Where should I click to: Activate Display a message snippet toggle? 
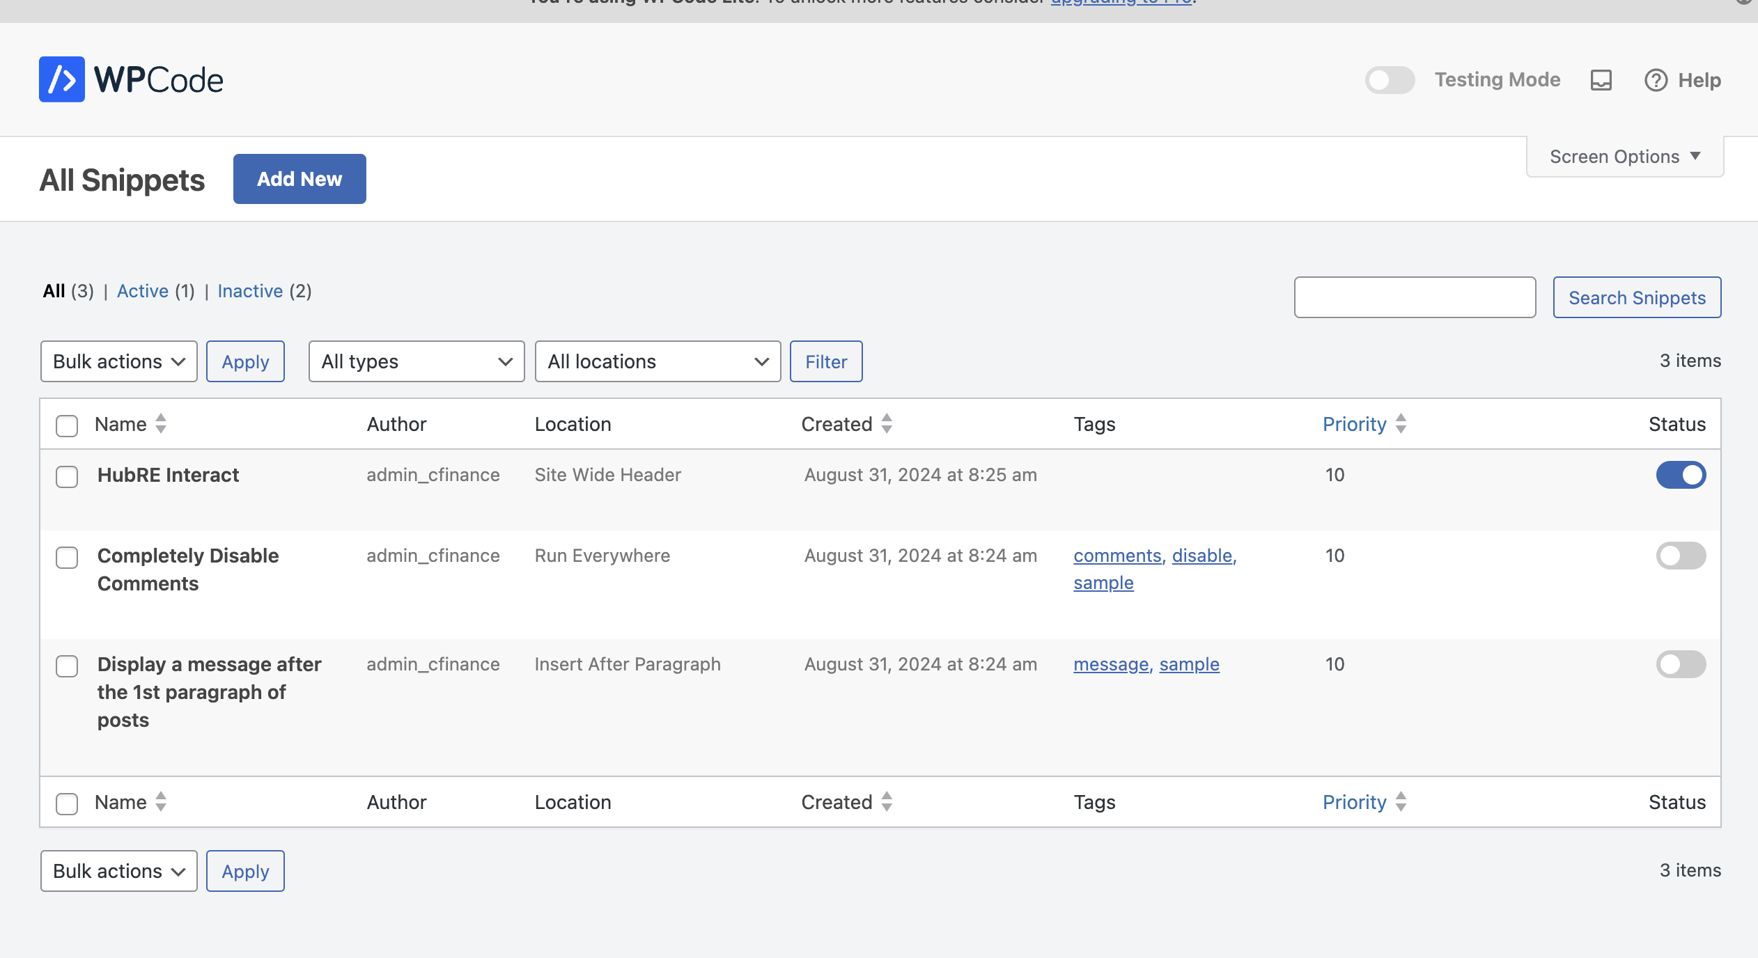pyautogui.click(x=1681, y=664)
